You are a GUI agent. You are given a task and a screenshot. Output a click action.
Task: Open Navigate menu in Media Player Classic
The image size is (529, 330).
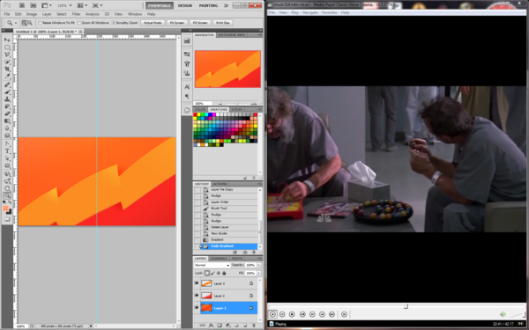310,12
